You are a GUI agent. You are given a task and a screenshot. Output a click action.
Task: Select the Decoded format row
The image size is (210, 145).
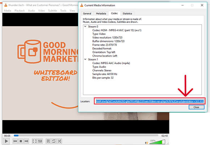(x=102, y=49)
